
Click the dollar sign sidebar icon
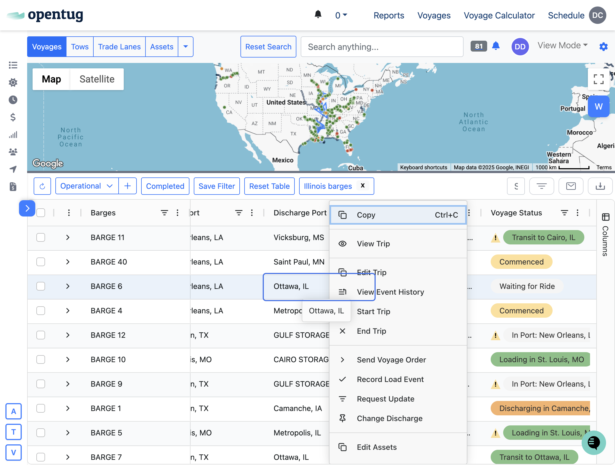tap(13, 117)
